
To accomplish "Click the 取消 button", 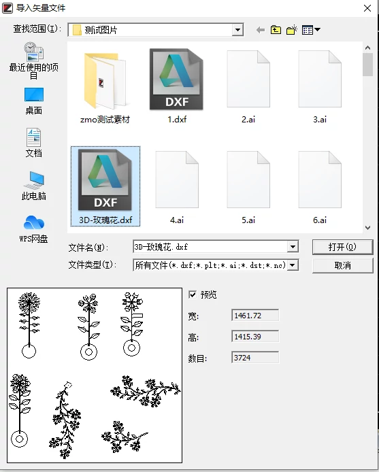I will click(342, 265).
